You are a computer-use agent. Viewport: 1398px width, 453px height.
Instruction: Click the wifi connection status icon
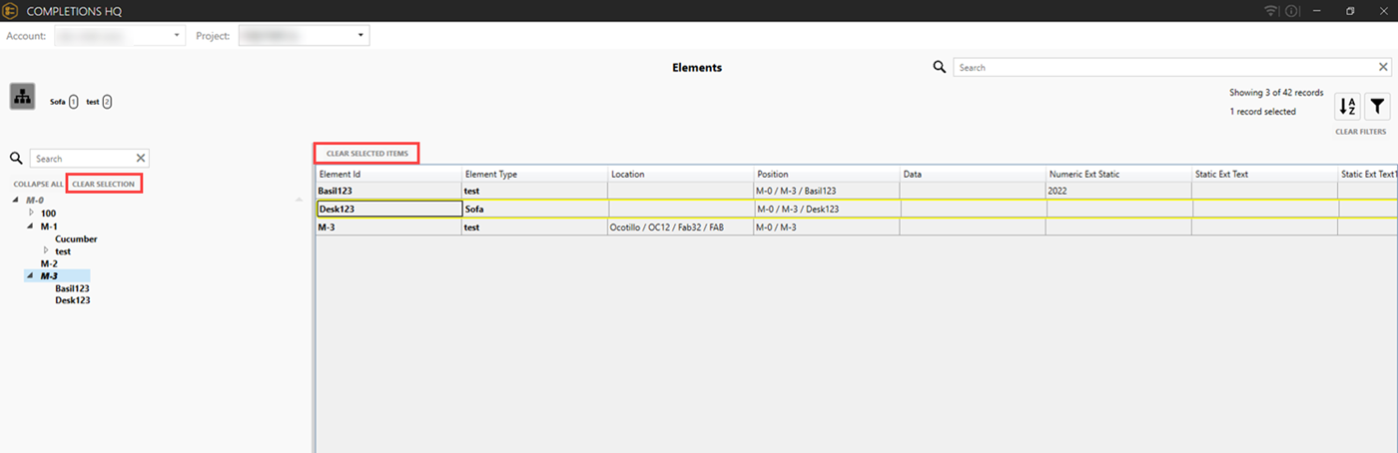1271,11
